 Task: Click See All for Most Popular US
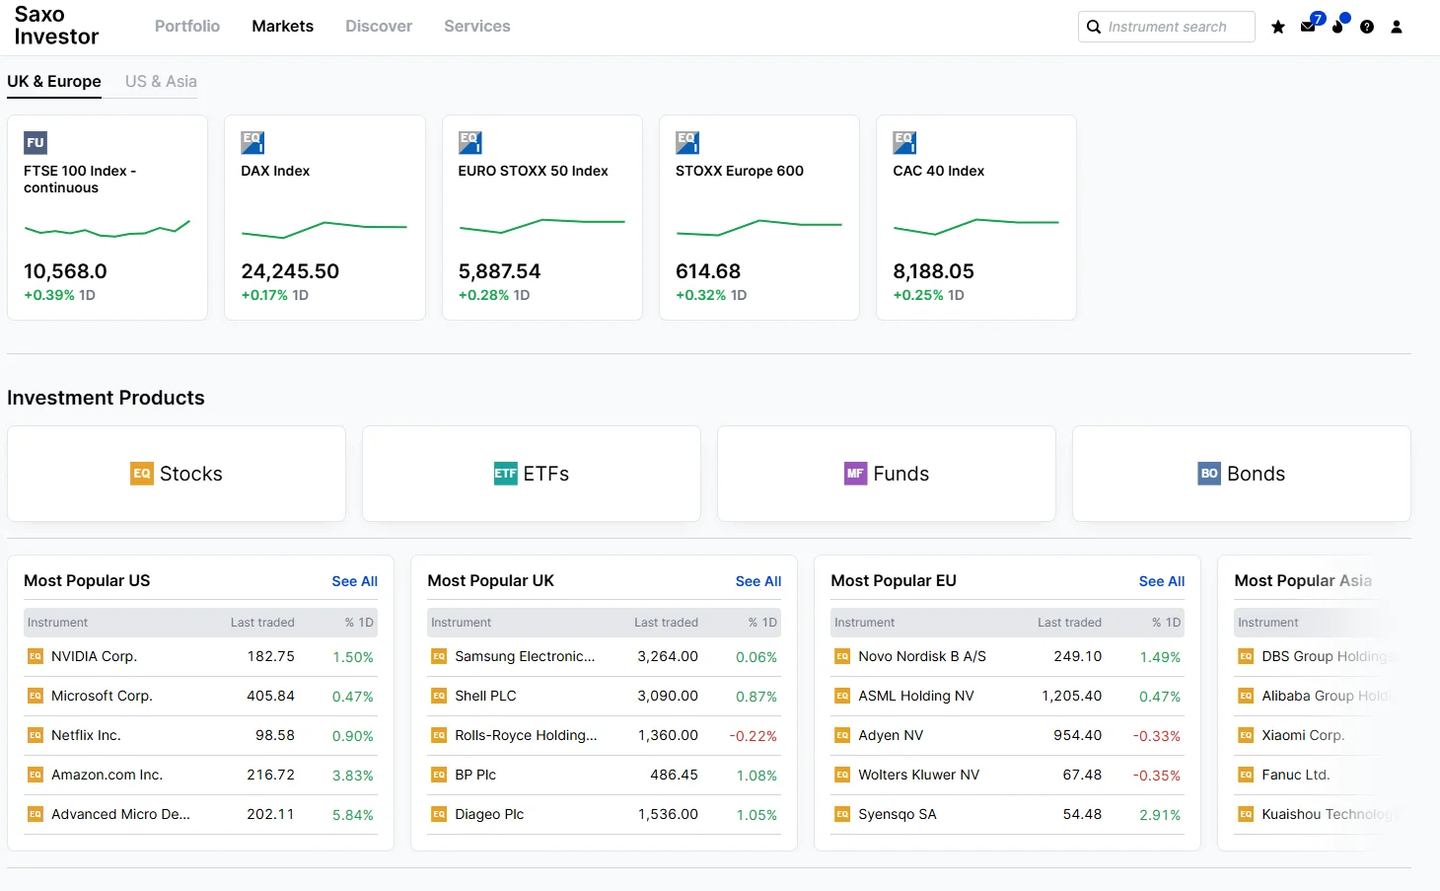coord(354,581)
